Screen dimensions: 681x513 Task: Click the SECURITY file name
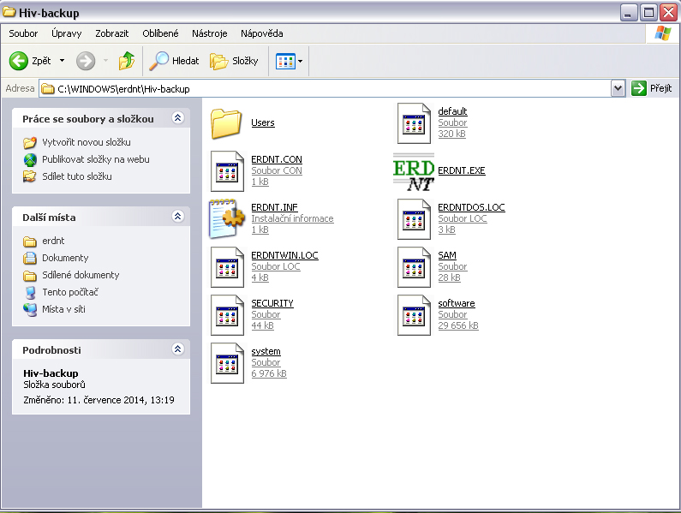(272, 303)
